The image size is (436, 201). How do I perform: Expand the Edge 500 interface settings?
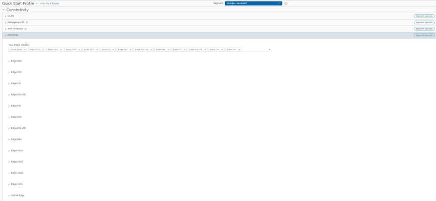[9, 61]
